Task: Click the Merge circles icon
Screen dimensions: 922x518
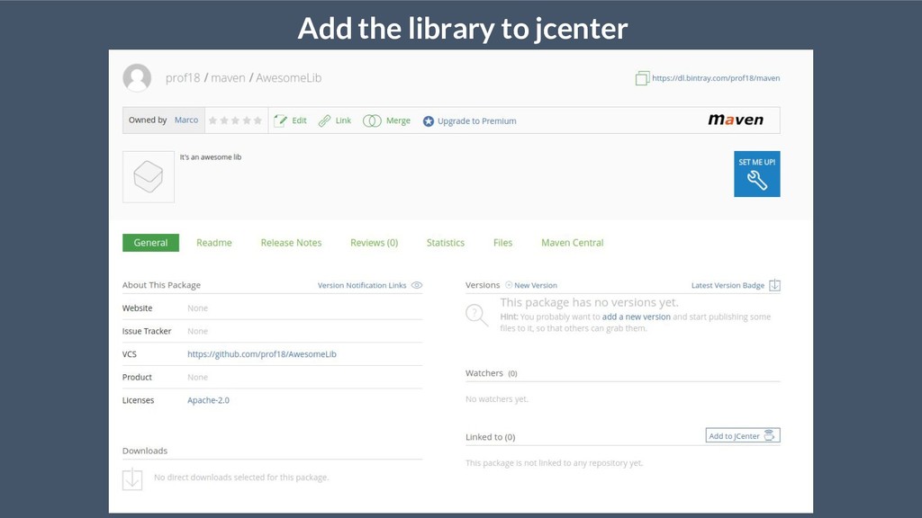Action: (x=372, y=121)
